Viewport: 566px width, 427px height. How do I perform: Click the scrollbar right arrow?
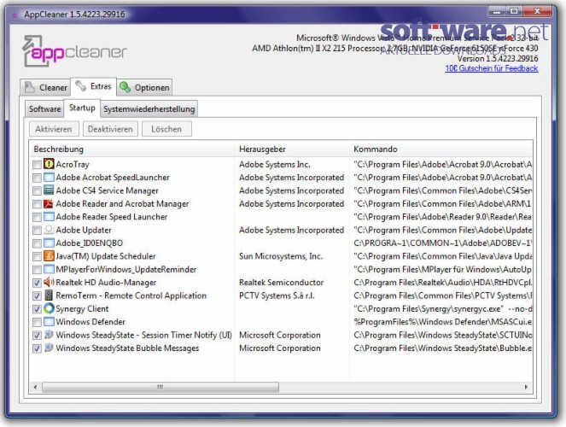pyautogui.click(x=526, y=387)
